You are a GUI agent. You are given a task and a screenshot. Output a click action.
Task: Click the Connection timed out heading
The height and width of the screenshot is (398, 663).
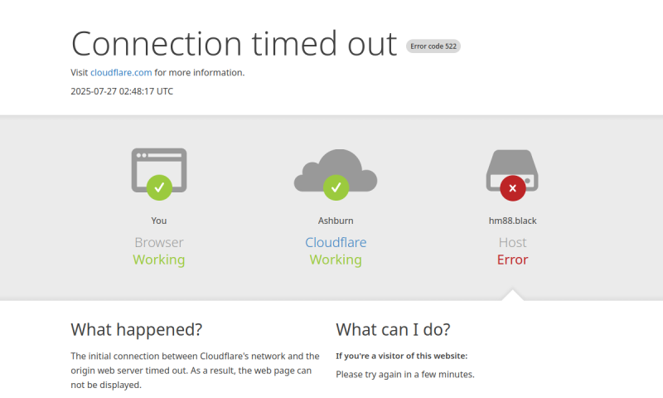pyautogui.click(x=235, y=44)
